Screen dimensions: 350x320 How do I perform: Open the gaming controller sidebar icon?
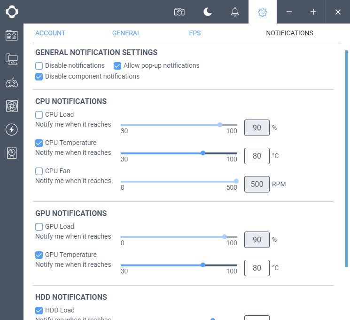(12, 83)
